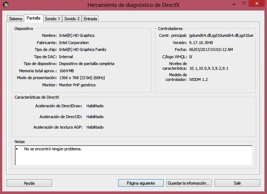Click the 'Dispositivo' group title
The image size is (267, 194).
pos(24,29)
